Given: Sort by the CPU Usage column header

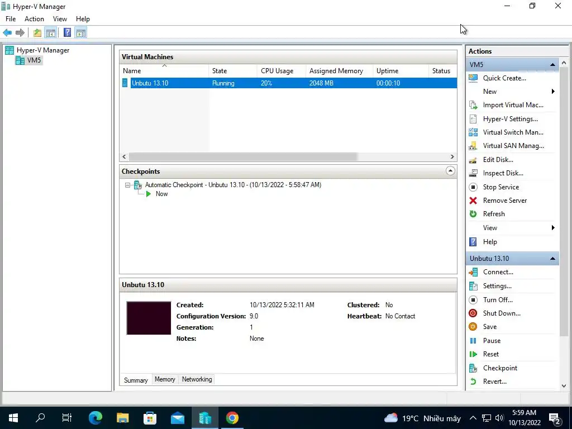Looking at the screenshot, I should point(281,71).
